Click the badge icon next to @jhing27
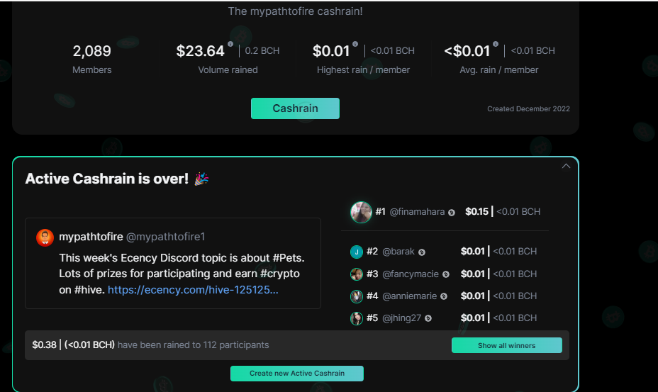The image size is (658, 392). (x=428, y=318)
